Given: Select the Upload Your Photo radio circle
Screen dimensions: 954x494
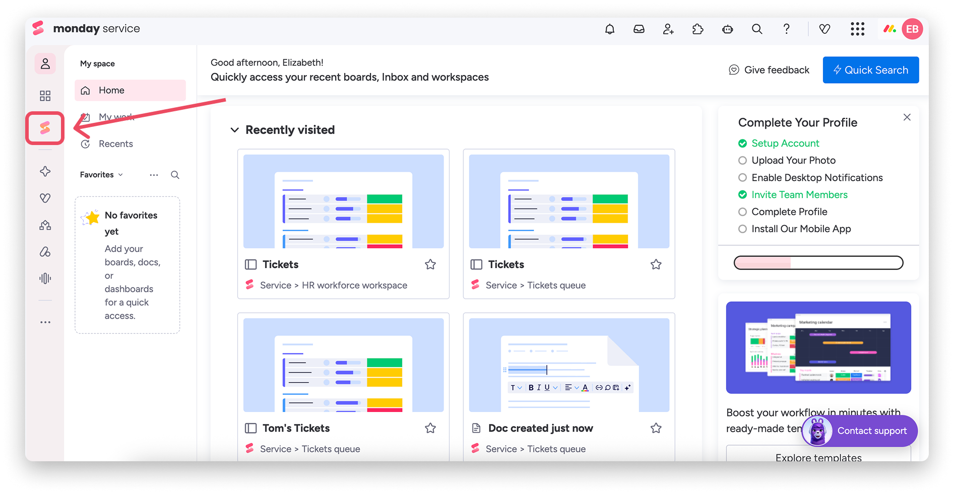Looking at the screenshot, I should pyautogui.click(x=742, y=161).
